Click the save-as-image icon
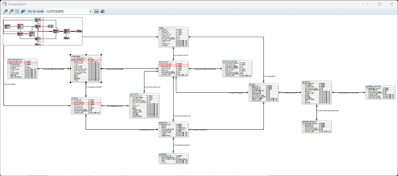Screen dimensions: 398x176 coord(96,11)
